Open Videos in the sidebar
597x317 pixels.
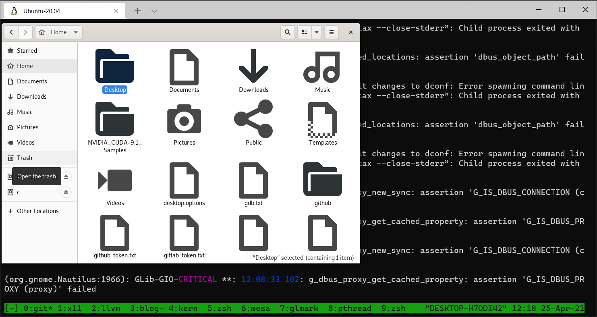pyautogui.click(x=39, y=143)
